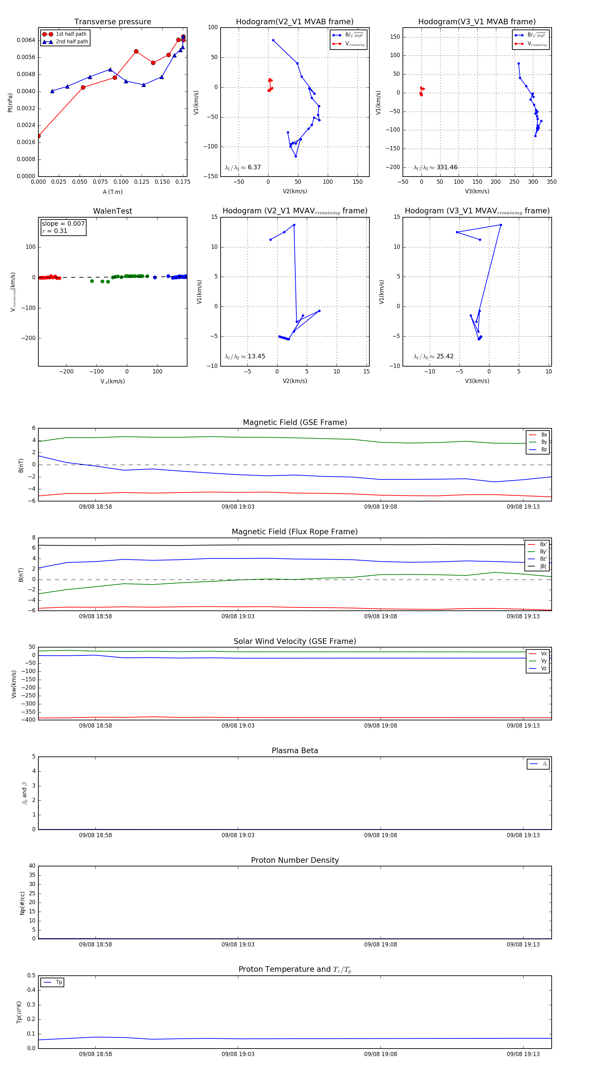Click the "Tp(10^6K)" y-axis label
Screen dimensions: 590x1083
click(19, 1012)
